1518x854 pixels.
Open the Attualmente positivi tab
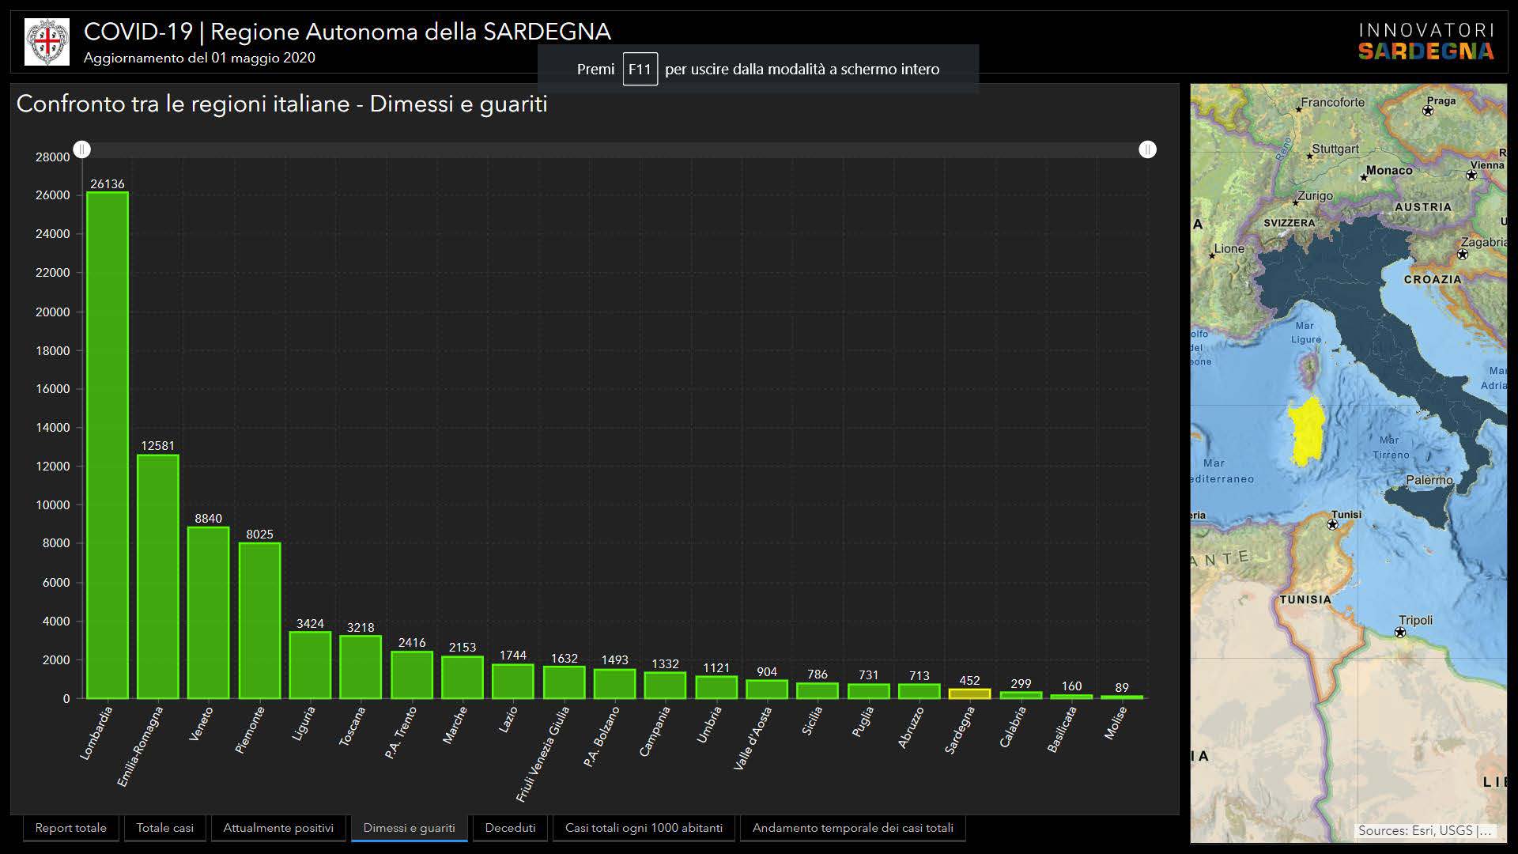[278, 828]
